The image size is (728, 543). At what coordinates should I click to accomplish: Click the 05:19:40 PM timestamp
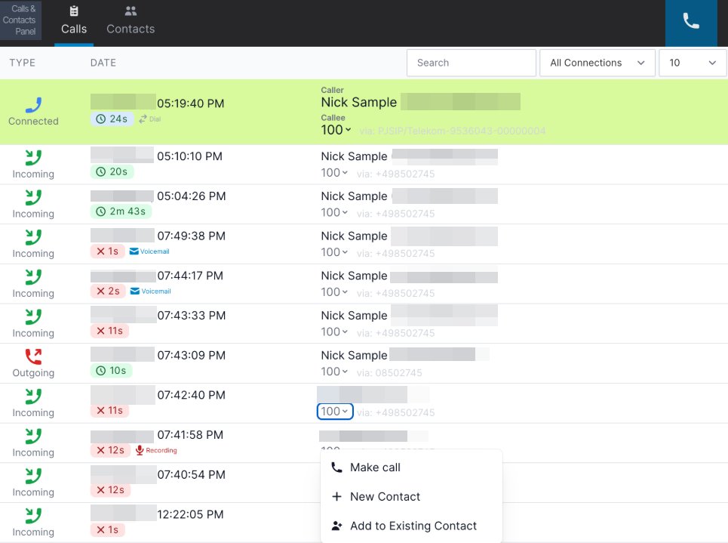(x=190, y=103)
